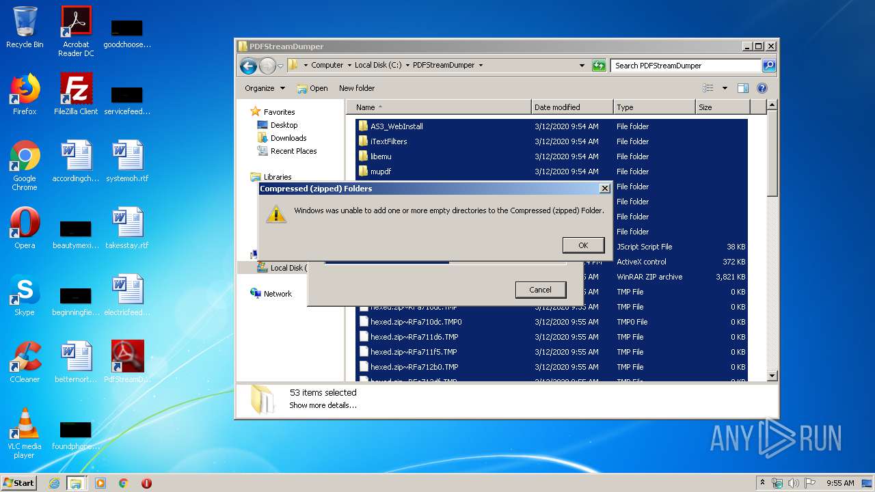Open address bar history dropdown
This screenshot has height=492, width=875.
(x=582, y=66)
